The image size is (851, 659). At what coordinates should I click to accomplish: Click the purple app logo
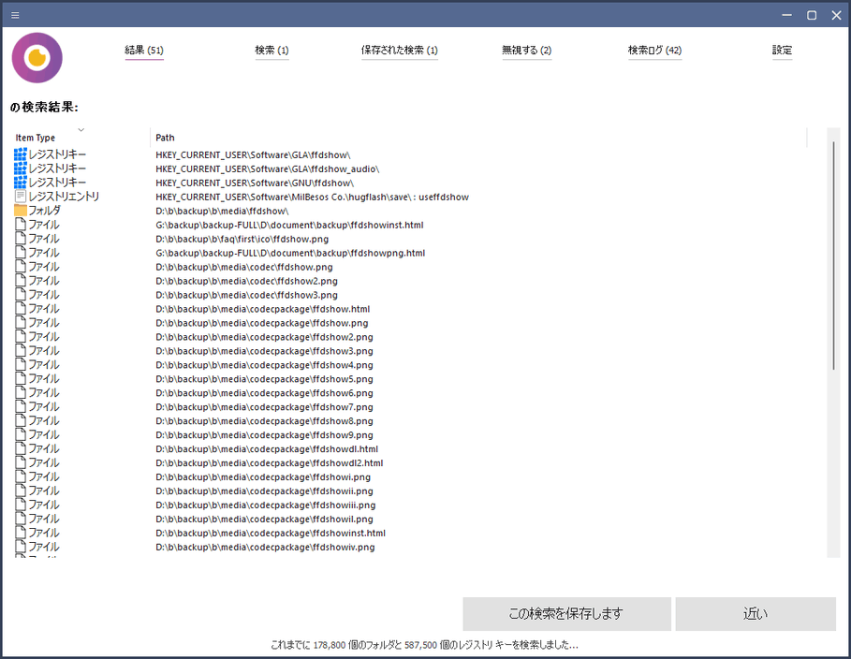pyautogui.click(x=37, y=58)
